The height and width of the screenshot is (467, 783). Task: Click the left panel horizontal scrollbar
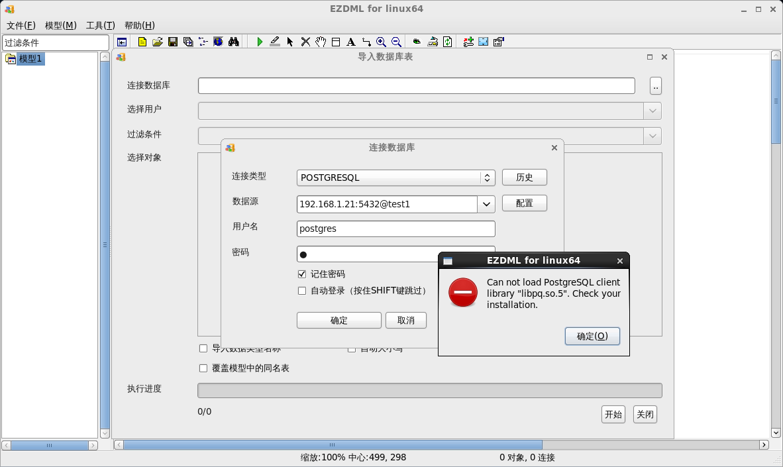(x=50, y=445)
